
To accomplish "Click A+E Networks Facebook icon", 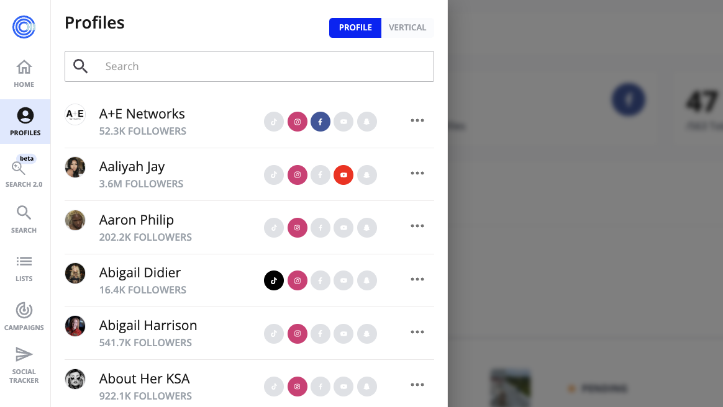I will (321, 122).
